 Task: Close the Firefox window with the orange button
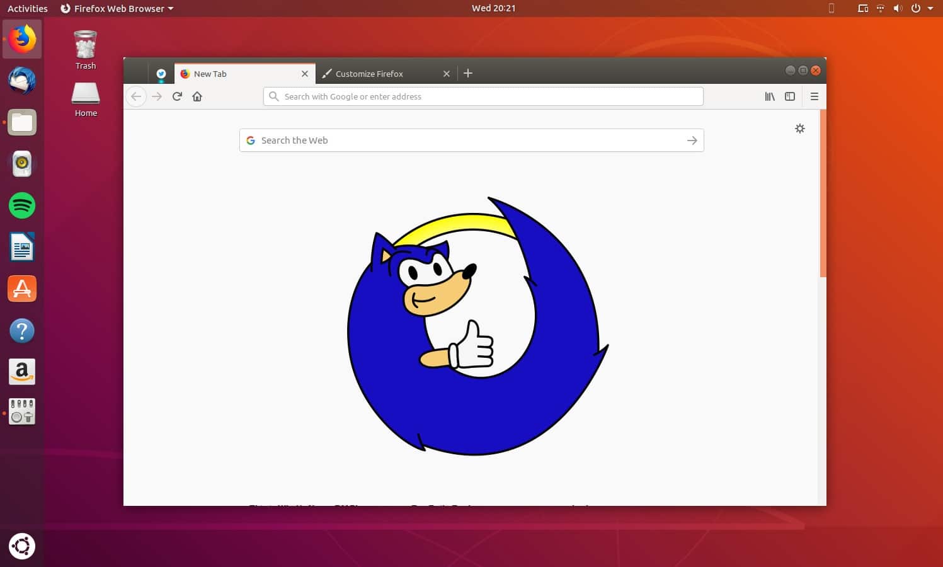[x=816, y=70]
